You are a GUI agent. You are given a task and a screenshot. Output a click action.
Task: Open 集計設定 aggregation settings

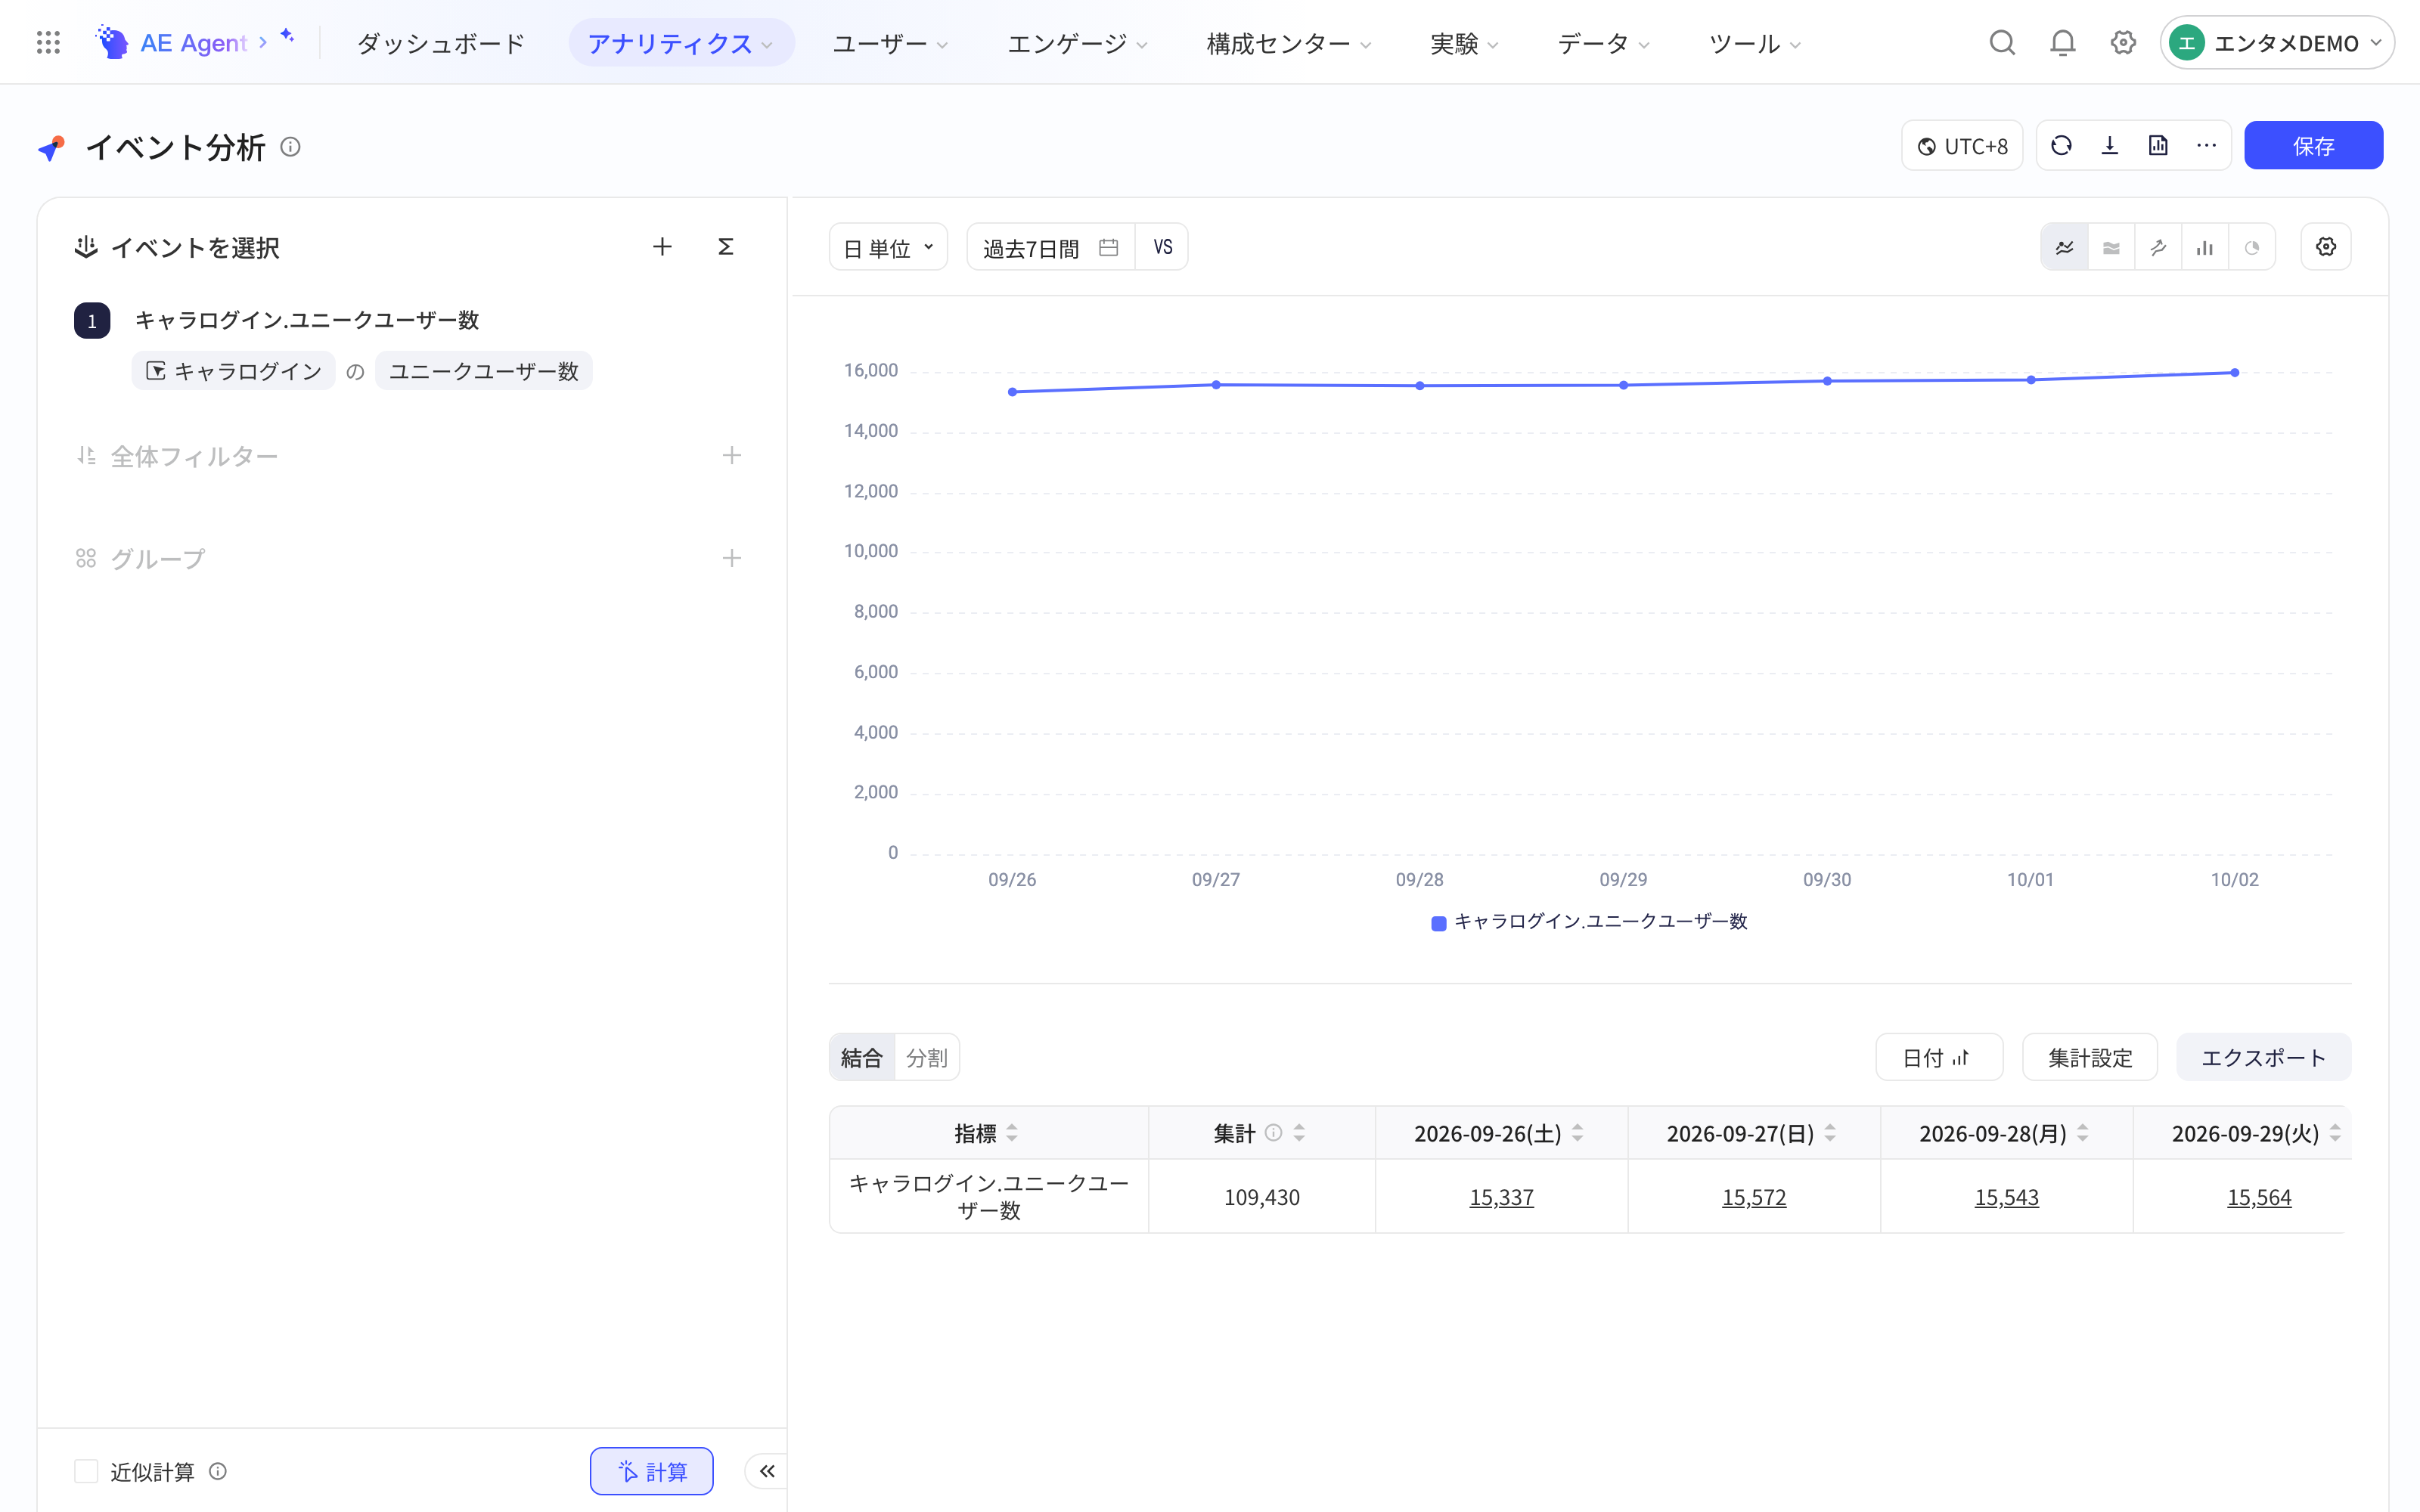pos(2090,1057)
